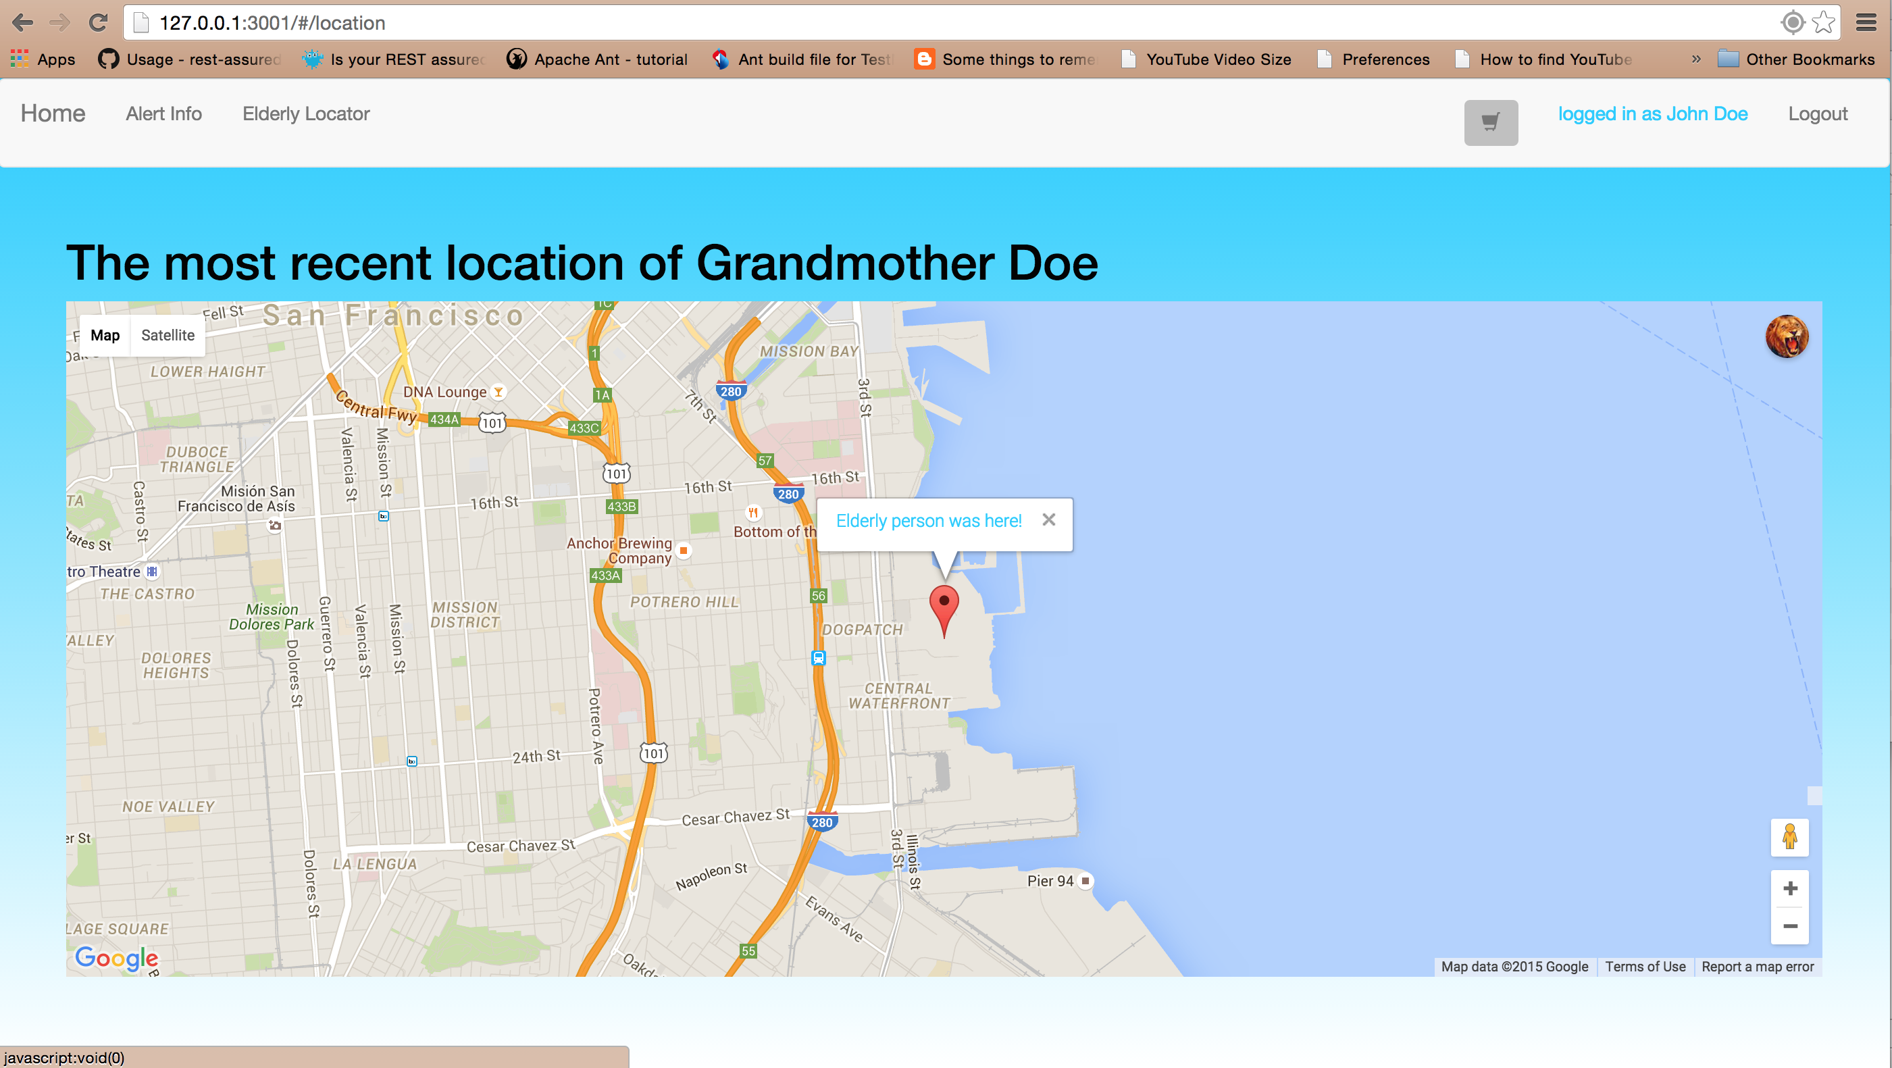
Task: Open the Elderly Locator nav item
Action: tap(305, 114)
